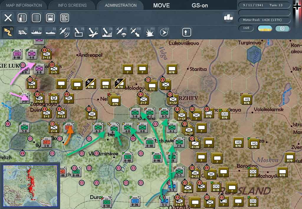Click the X exit icon in the toolbar
Screen dimensions: 302x209
pyautogui.click(x=8, y=18)
